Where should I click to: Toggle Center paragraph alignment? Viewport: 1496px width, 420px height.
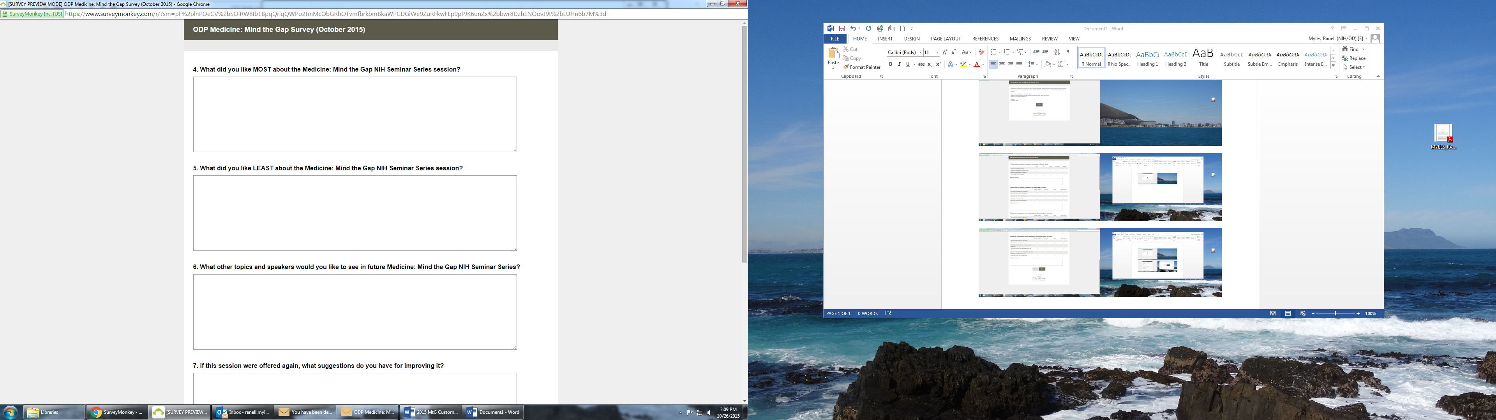[1002, 65]
